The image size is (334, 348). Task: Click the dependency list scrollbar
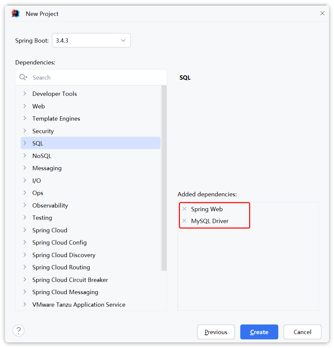[164, 178]
